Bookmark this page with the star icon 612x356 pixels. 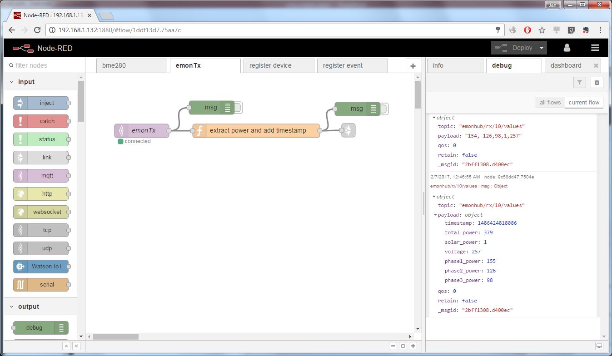tap(542, 30)
